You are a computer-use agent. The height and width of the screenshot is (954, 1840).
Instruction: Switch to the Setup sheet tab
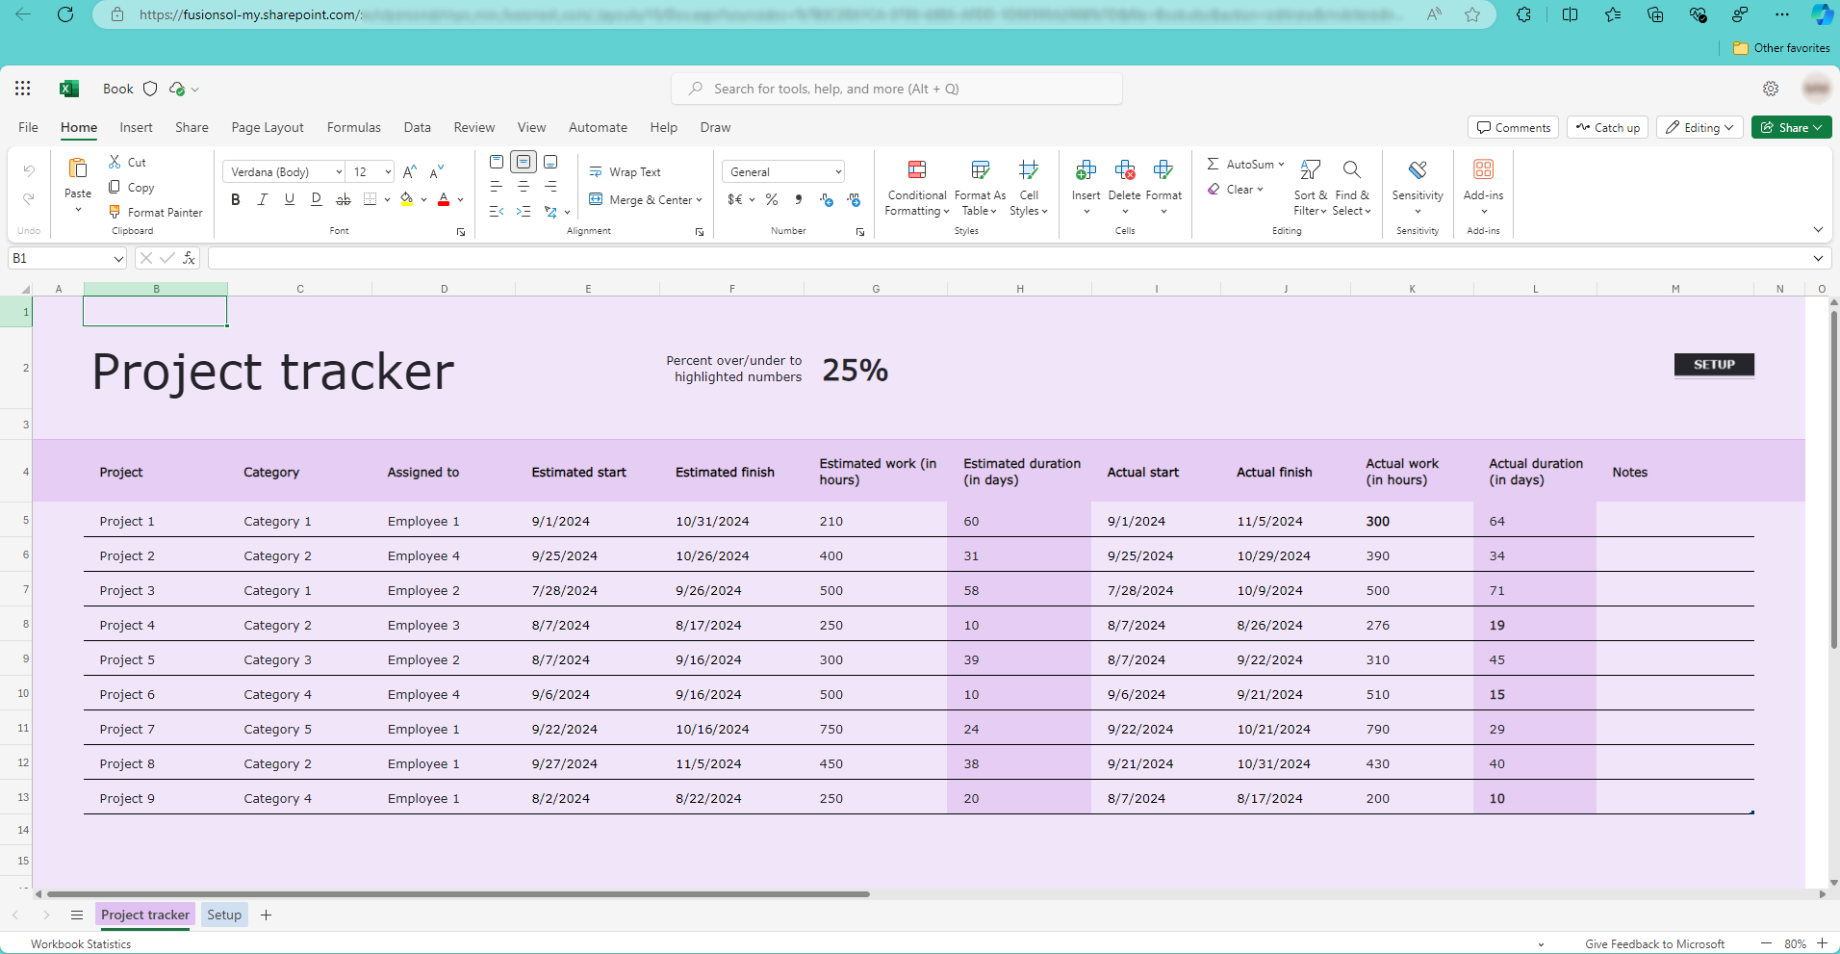click(x=224, y=915)
